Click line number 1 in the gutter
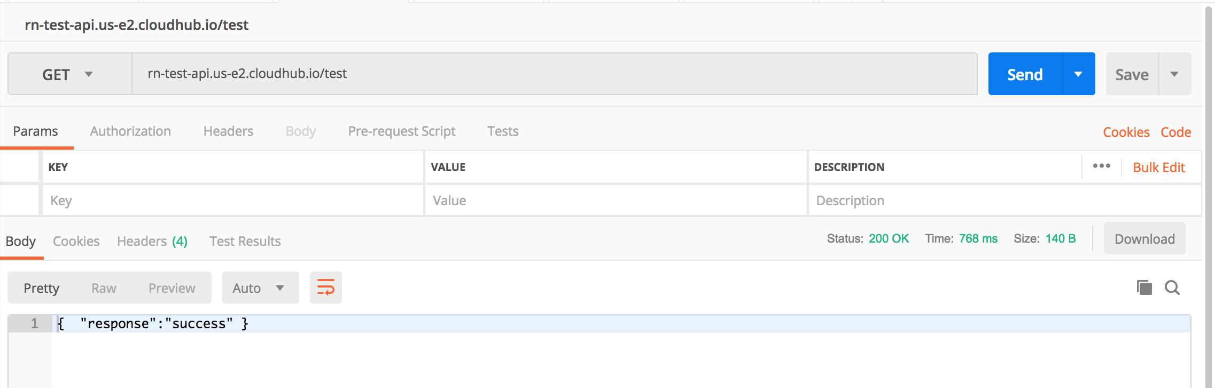Viewport: 1215px width, 388px height. (x=34, y=323)
